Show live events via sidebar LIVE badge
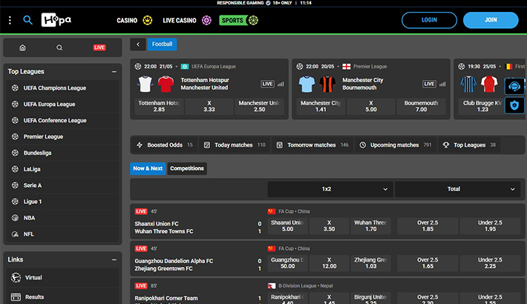Screen dimensions: 527x304 tap(99, 47)
